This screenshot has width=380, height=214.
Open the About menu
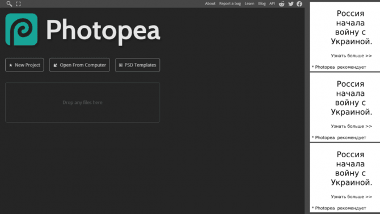click(x=210, y=3)
